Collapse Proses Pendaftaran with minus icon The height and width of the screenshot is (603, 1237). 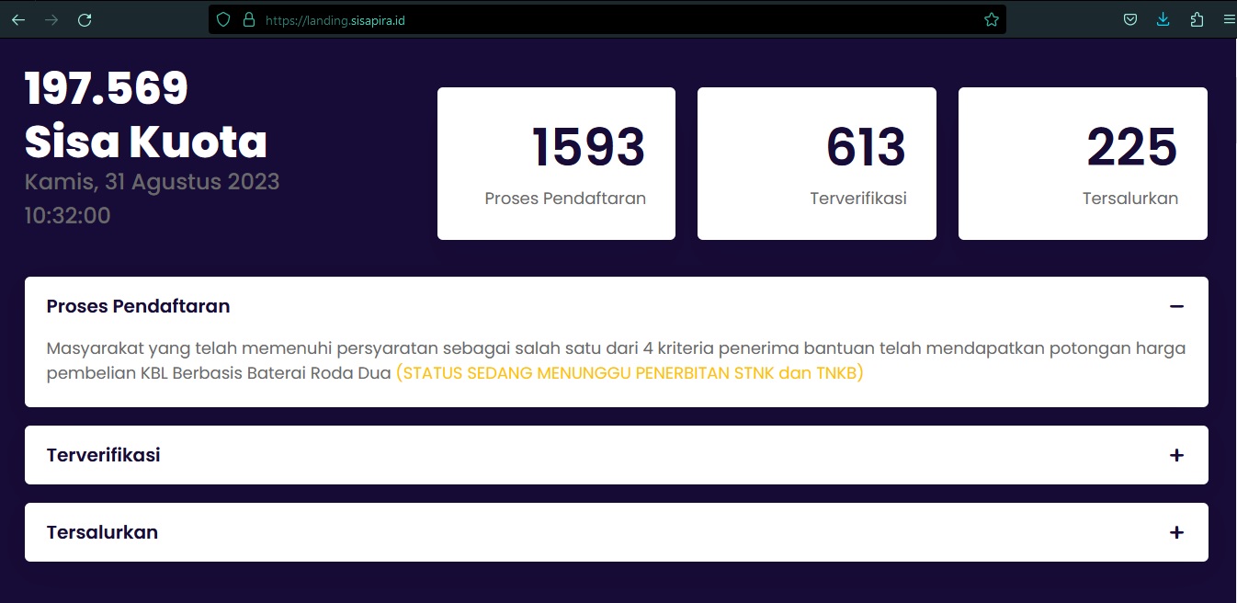pos(1176,306)
